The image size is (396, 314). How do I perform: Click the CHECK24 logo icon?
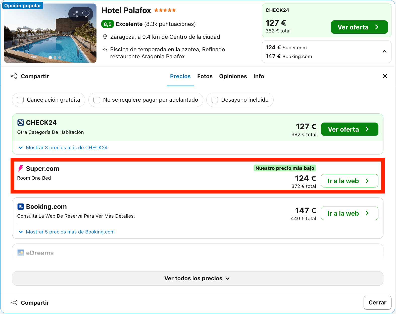click(x=21, y=123)
